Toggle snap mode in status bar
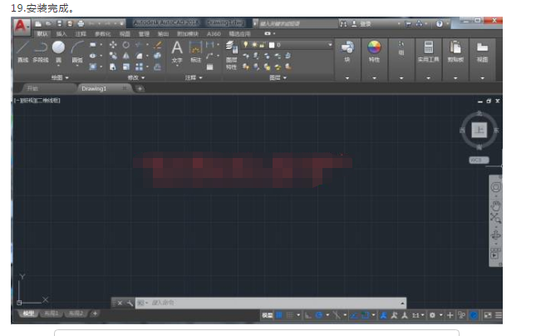 pyautogui.click(x=289, y=315)
